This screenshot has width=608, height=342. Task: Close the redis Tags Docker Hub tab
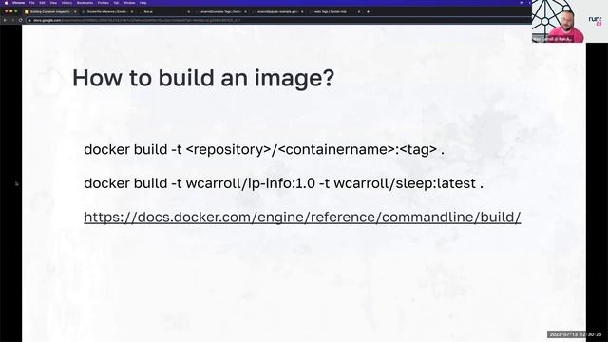(359, 12)
